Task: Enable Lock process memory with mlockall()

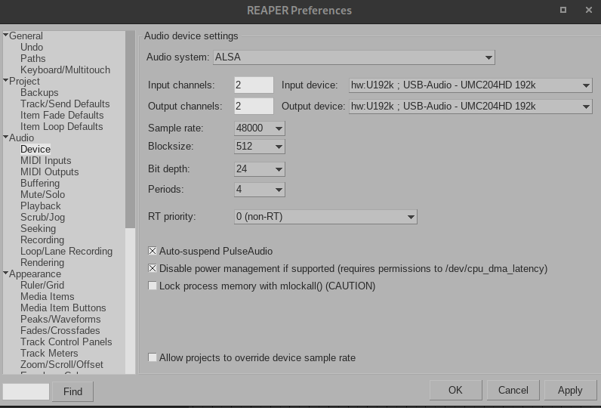Action: click(153, 286)
